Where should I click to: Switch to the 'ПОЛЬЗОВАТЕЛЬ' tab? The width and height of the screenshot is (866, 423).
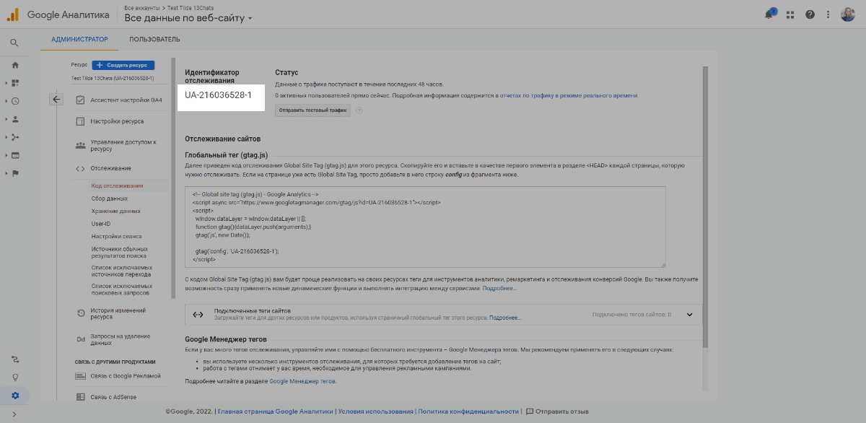pos(154,39)
